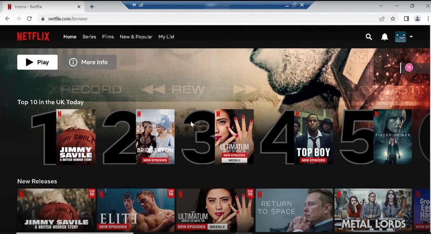Close the Home - Netflix tab
Screen dimensions: 431x234
pyautogui.click(x=79, y=7)
